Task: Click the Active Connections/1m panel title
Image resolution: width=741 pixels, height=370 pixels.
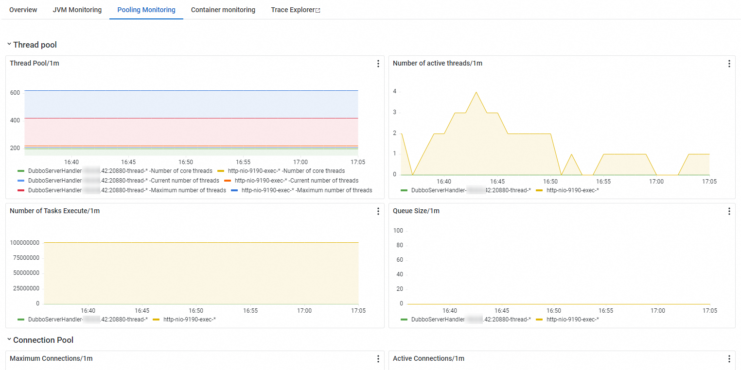Action: [x=428, y=358]
